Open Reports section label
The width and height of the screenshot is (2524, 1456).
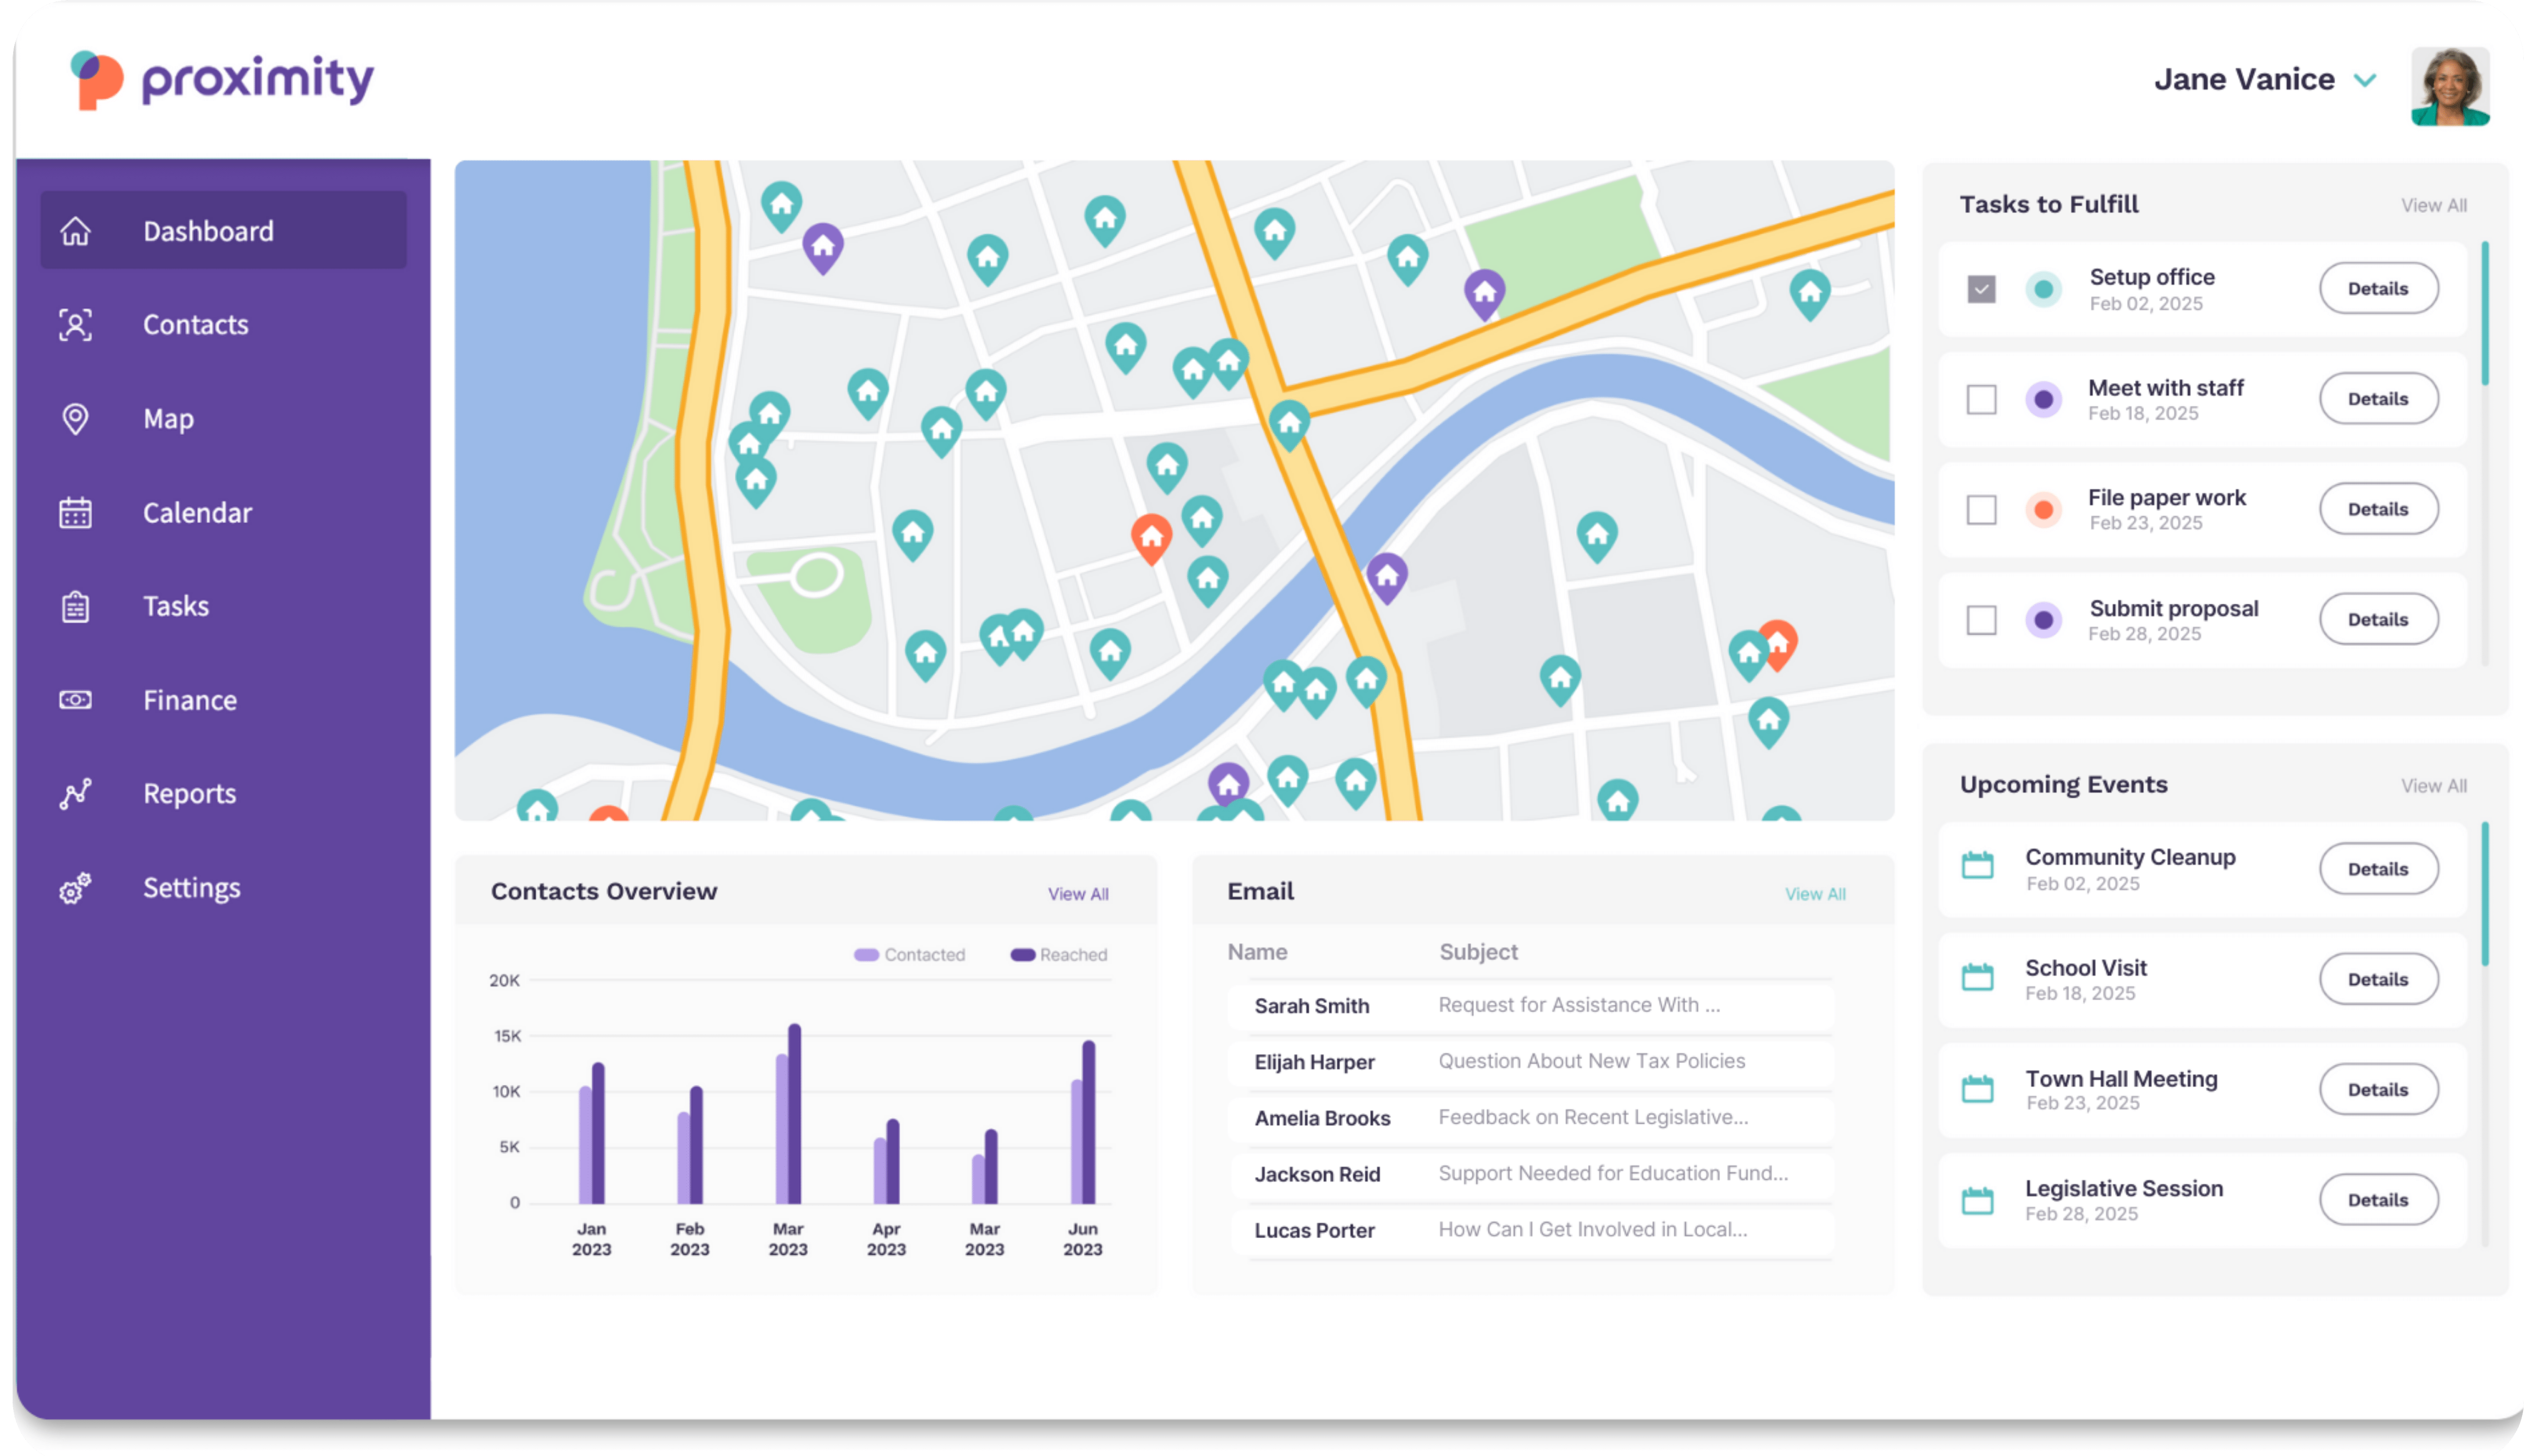coord(190,794)
